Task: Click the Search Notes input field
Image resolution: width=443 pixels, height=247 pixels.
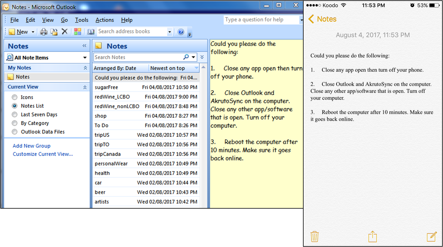Action: pyautogui.click(x=138, y=57)
